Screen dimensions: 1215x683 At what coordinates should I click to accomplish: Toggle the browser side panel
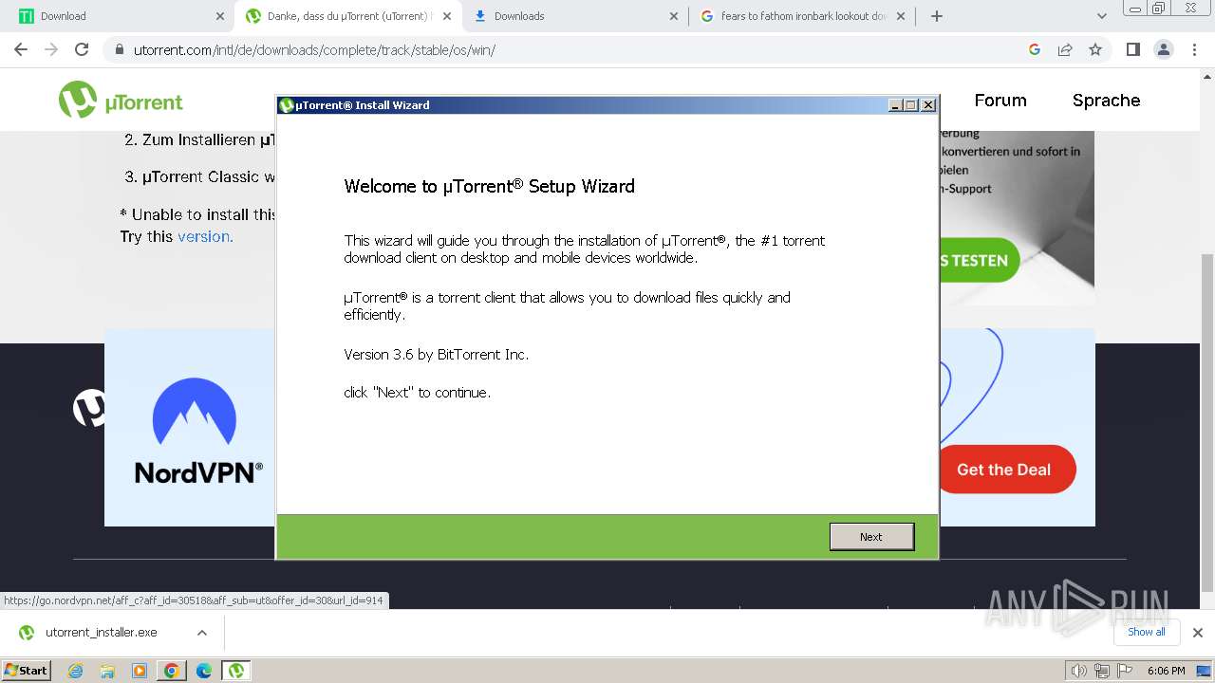point(1132,49)
